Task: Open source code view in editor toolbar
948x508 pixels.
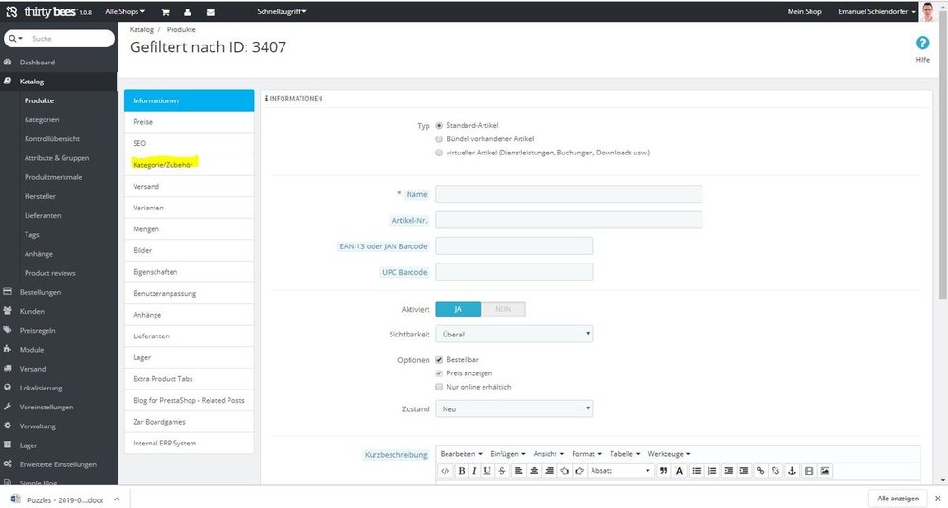Action: [446, 471]
